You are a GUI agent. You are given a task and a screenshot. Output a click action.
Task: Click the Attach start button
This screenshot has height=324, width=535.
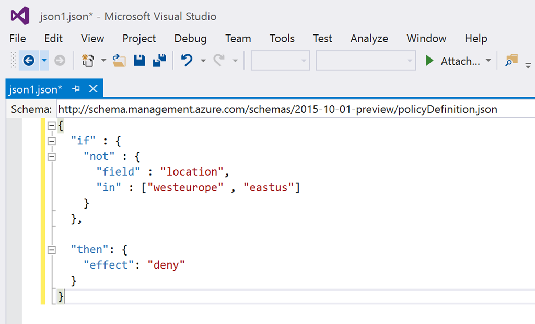pos(453,61)
